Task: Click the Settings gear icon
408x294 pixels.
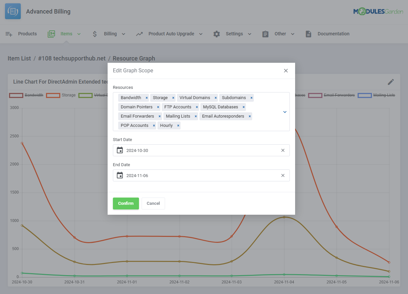Action: pyautogui.click(x=216, y=33)
